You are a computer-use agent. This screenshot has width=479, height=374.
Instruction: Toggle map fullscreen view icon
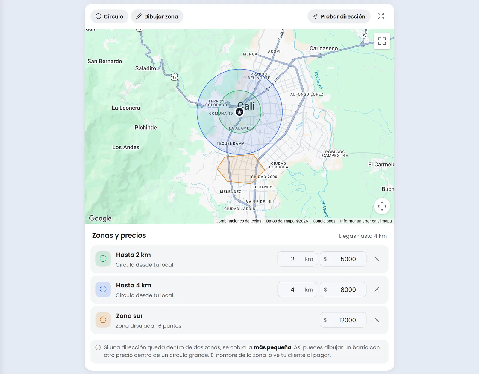click(x=382, y=41)
